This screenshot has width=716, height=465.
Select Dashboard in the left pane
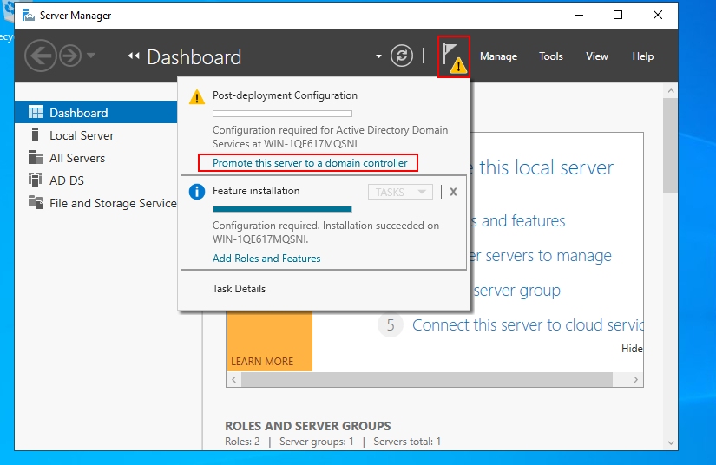point(95,113)
